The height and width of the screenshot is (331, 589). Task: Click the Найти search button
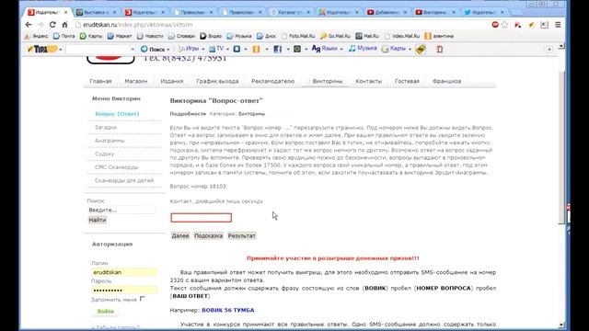[98, 220]
